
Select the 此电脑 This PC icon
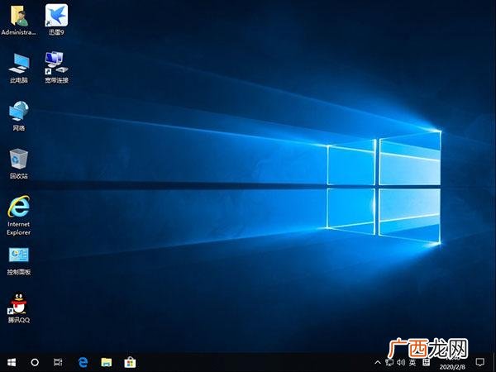pos(19,68)
